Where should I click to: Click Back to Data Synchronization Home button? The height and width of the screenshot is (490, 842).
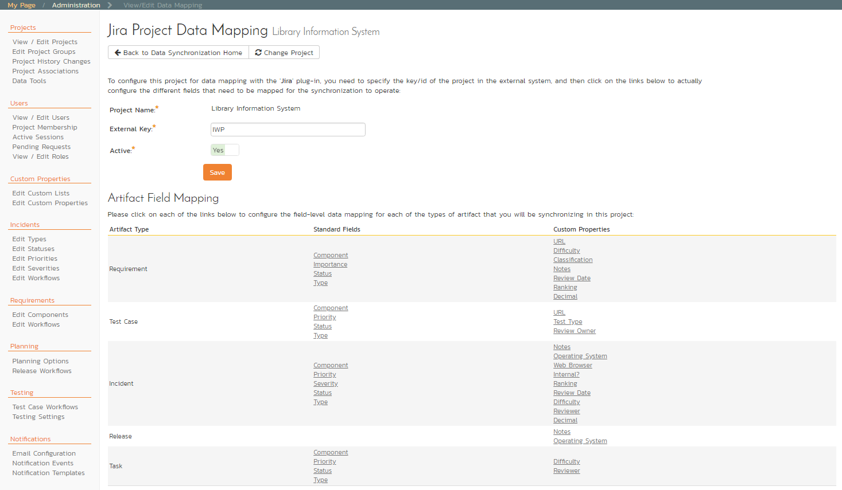tap(179, 53)
